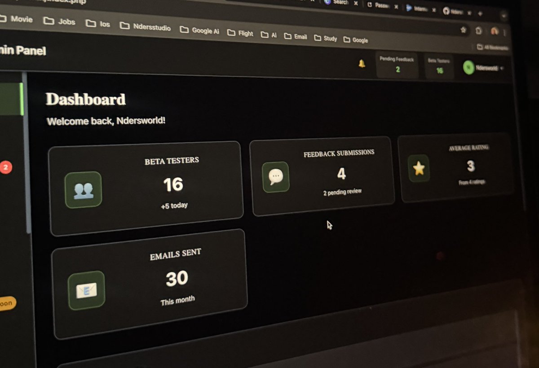Click the envelope icon in Emails Sent card

[x=86, y=290]
